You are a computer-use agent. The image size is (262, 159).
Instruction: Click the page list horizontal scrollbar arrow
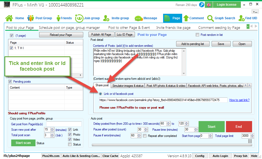(x=81, y=75)
